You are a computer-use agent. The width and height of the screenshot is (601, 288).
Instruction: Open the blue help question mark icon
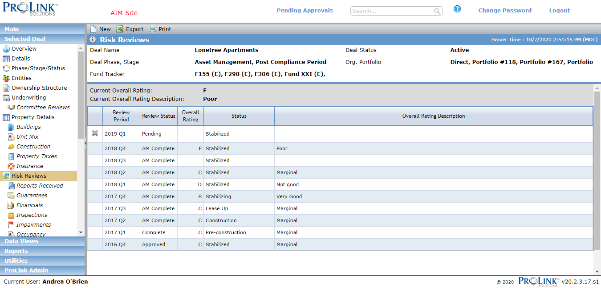pos(457,9)
